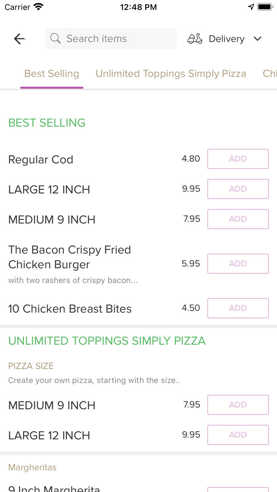Expand the Delivery chevron
This screenshot has width=277, height=492.
257,39
